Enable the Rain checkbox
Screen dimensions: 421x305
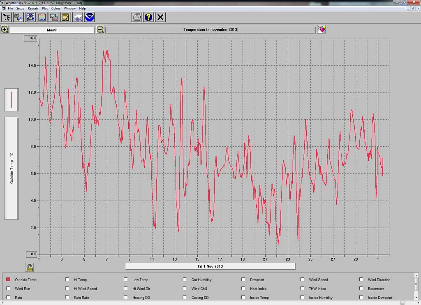click(8, 297)
